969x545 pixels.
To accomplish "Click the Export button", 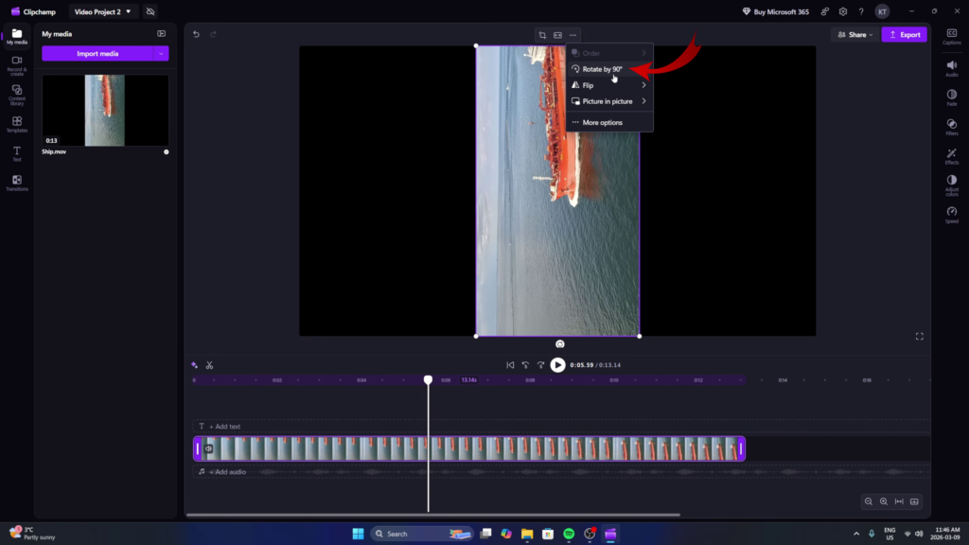I will pos(904,33).
